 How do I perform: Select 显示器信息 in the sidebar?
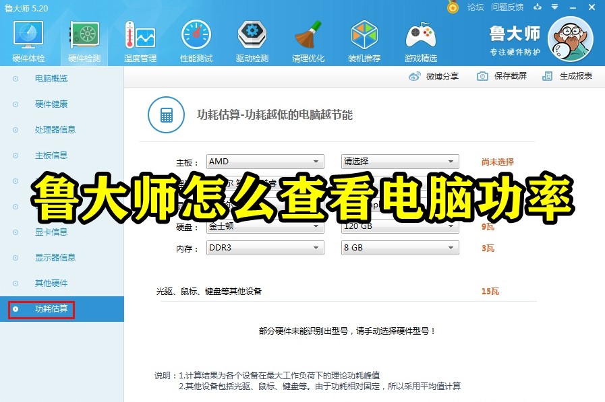pyautogui.click(x=55, y=258)
